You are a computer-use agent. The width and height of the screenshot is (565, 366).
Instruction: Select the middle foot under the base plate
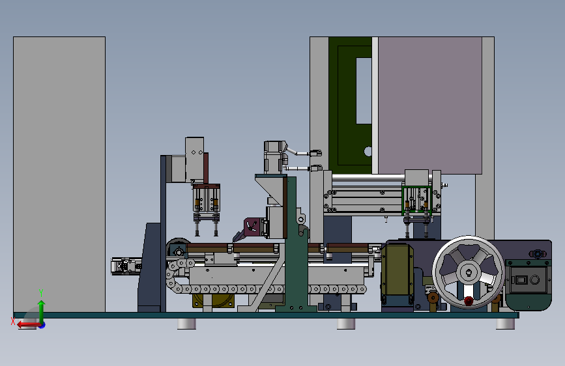[x=346, y=324]
